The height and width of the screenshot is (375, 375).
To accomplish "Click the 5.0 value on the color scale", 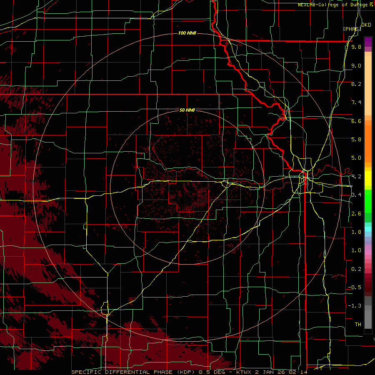I will [x=356, y=158].
